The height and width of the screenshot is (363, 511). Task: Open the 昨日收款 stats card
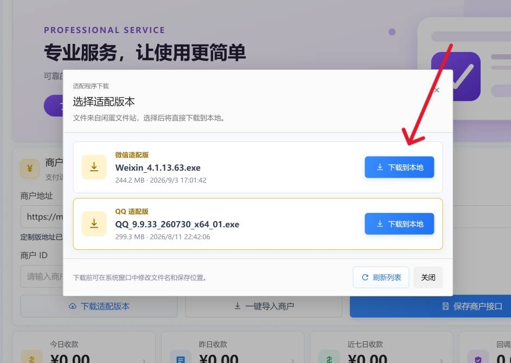click(233, 347)
